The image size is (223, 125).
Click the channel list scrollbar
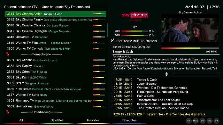pos(107,30)
